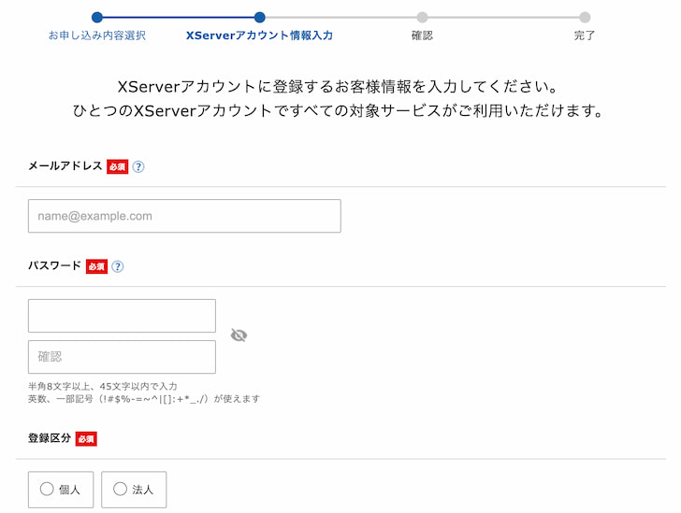Select the 登録区分 section label
Screen dimensions: 681x513
50,438
